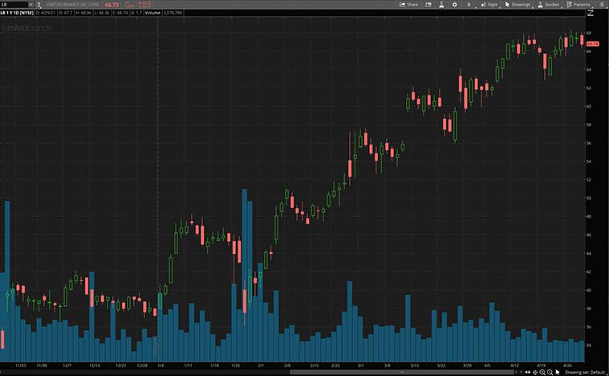Expand the symbol selector dropdown arrow
This screenshot has height=376, width=609.
coord(30,4)
